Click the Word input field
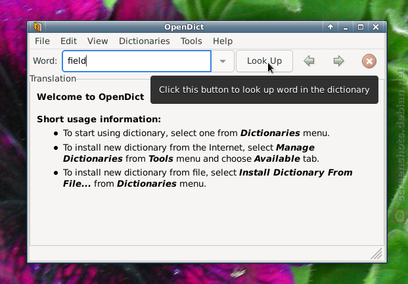408x284 pixels. point(137,61)
